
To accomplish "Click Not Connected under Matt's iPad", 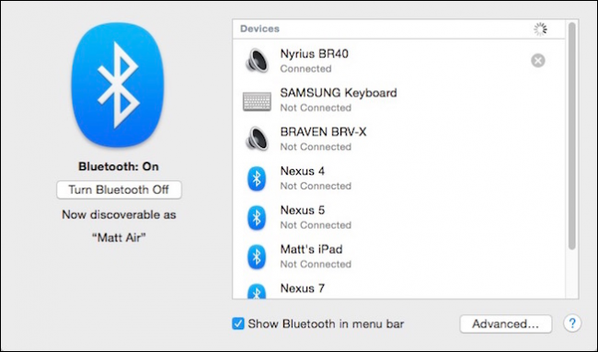I will click(x=316, y=264).
